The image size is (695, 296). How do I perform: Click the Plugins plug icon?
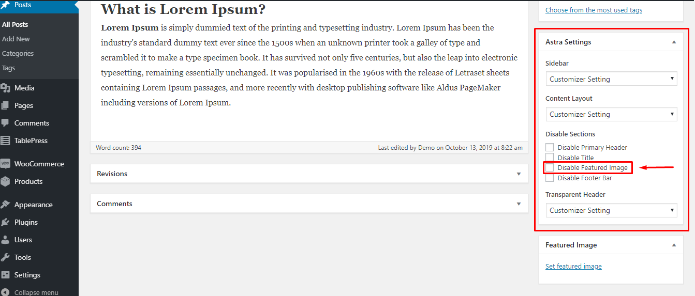[6, 222]
